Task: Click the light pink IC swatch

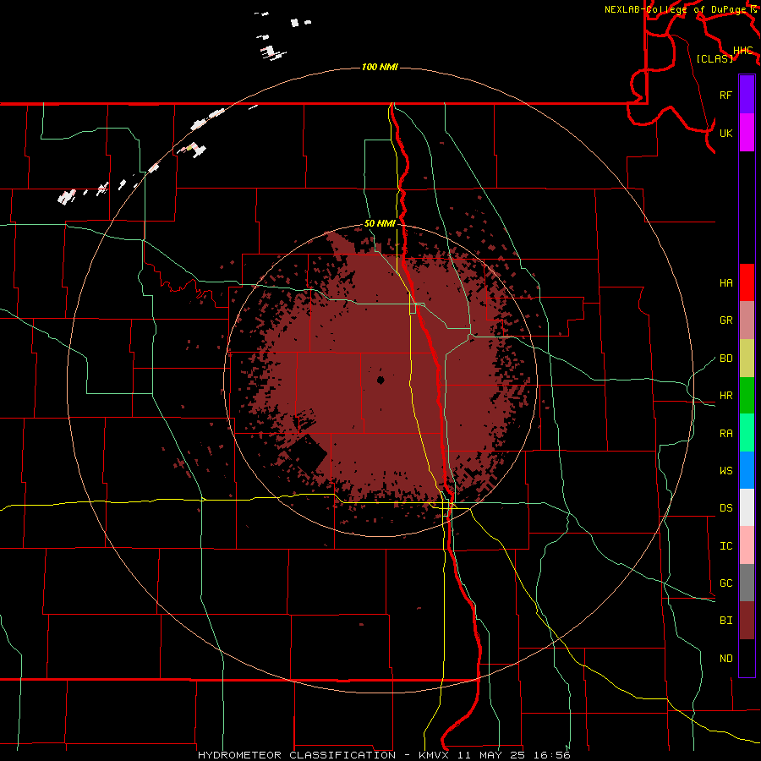Action: [747, 545]
